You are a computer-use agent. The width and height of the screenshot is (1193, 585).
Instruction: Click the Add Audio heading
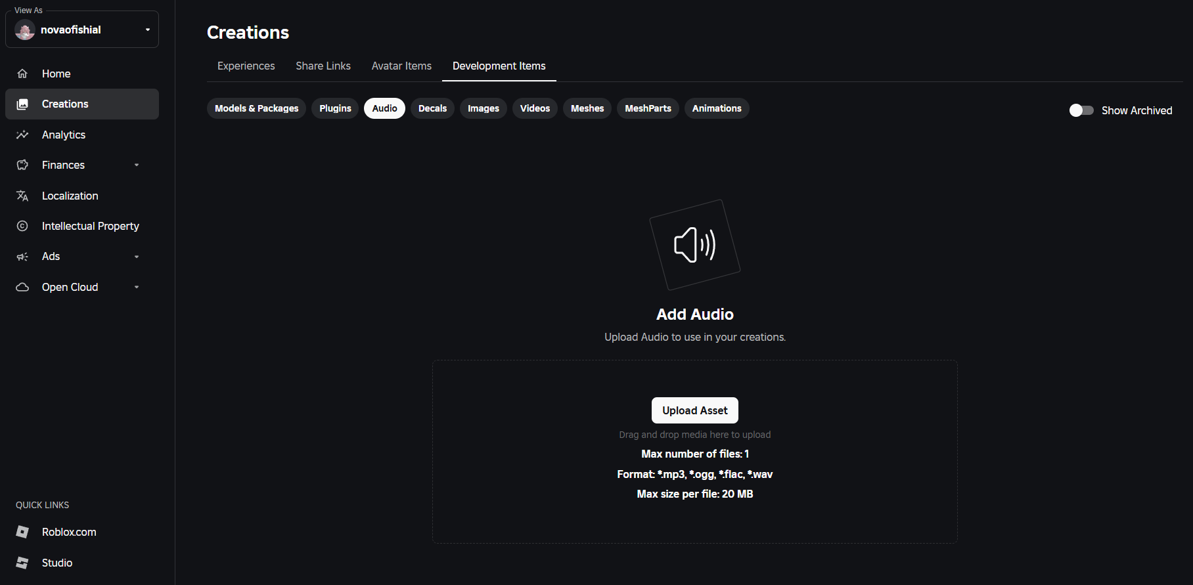pyautogui.click(x=695, y=314)
